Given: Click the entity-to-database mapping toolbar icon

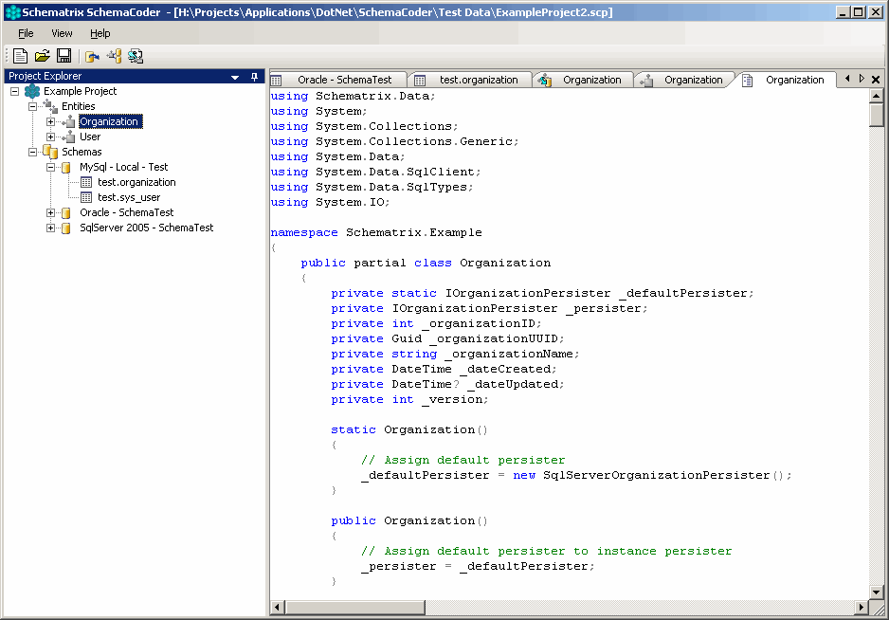Looking at the screenshot, I should tap(114, 56).
